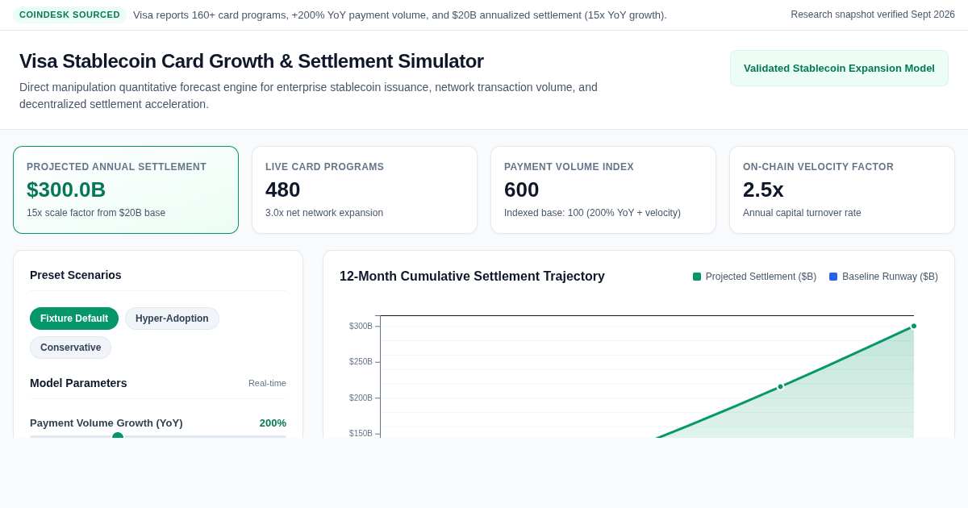This screenshot has width=968, height=508.
Task: Click the Projected Settlement green legend swatch
Action: [x=697, y=277]
